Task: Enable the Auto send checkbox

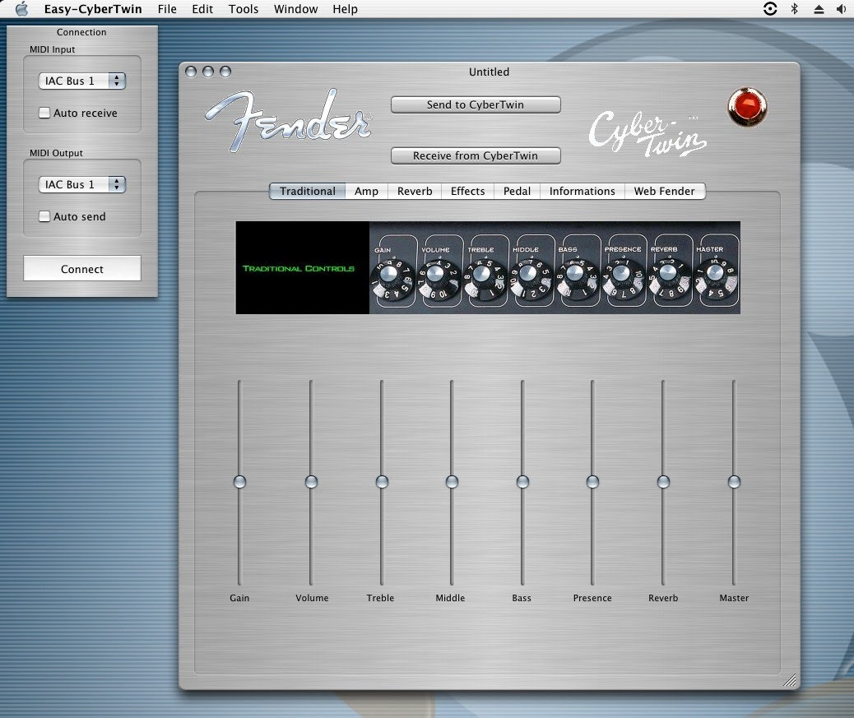Action: (44, 216)
